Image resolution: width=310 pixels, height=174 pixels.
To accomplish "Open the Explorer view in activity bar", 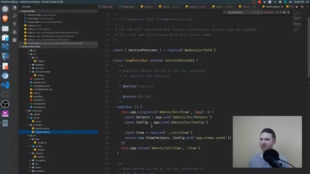I will pyautogui.click(x=15, y=8).
